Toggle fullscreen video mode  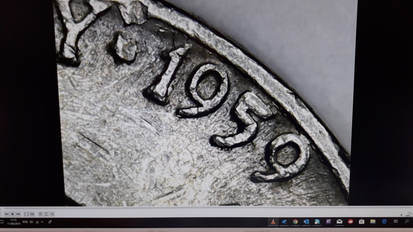(26, 214)
